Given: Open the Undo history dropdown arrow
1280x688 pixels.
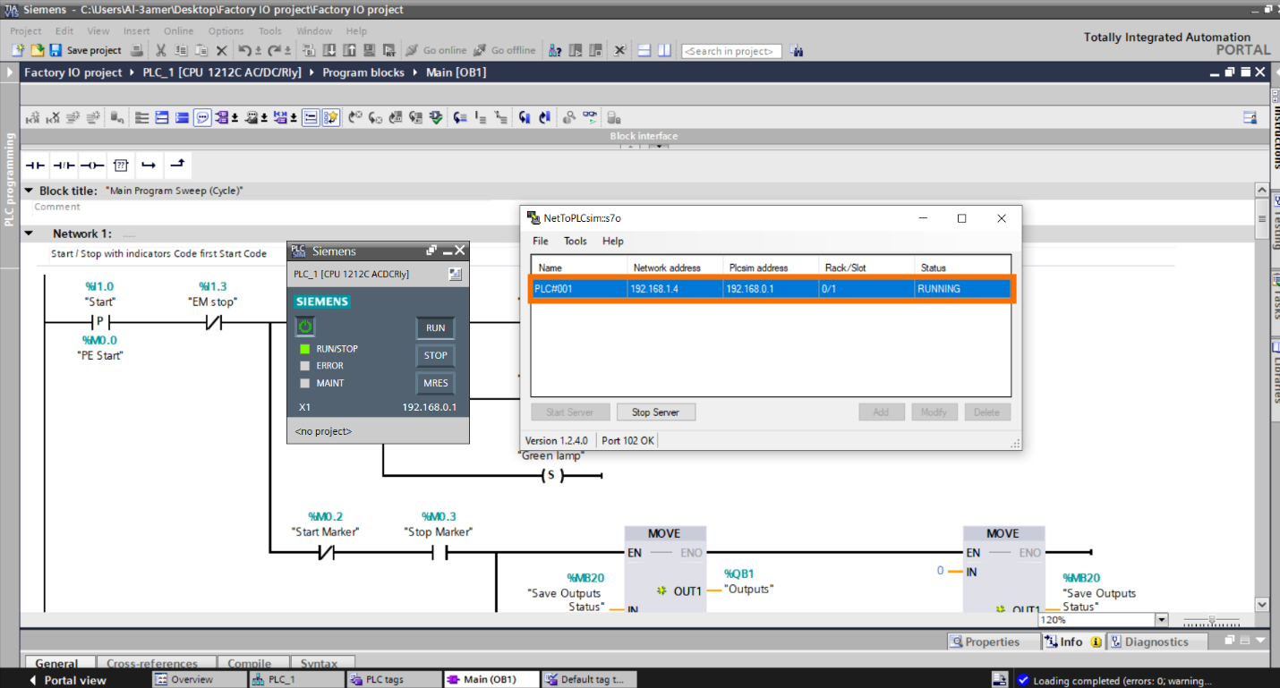Looking at the screenshot, I should coord(258,51).
